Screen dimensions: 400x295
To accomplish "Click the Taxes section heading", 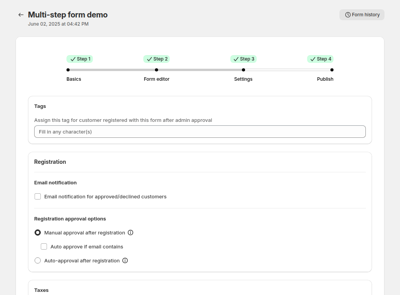I will tap(41, 290).
